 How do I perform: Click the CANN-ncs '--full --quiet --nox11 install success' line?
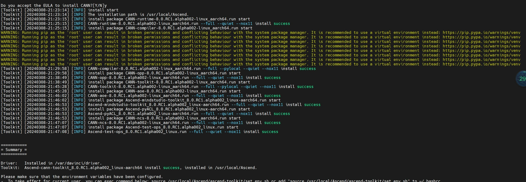pos(141,123)
